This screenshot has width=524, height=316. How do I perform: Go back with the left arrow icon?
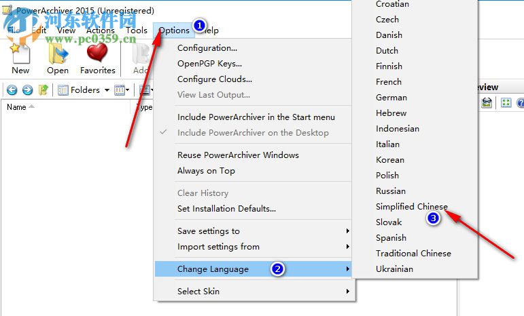click(12, 90)
